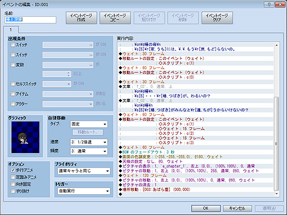Click the 変数 selection field
The width and height of the screenshot is (287, 215).
point(67,65)
